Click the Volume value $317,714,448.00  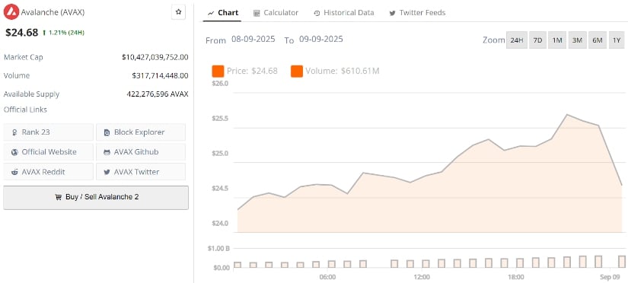[x=160, y=75]
